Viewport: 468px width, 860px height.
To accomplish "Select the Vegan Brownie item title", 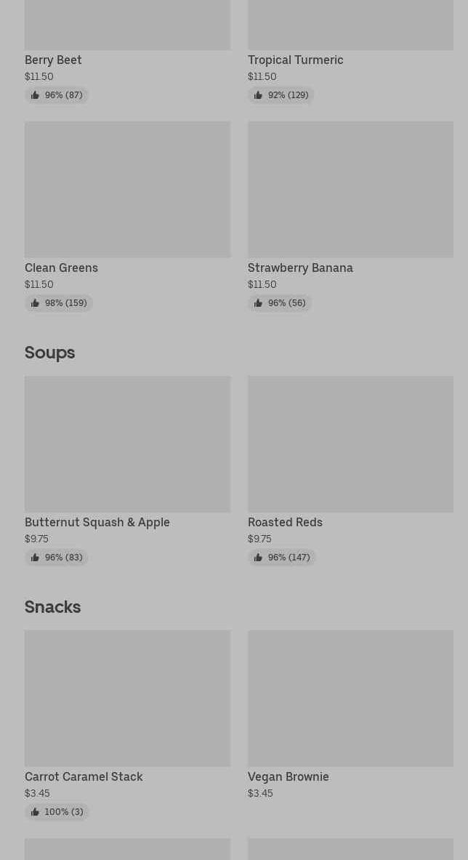I will (x=289, y=776).
